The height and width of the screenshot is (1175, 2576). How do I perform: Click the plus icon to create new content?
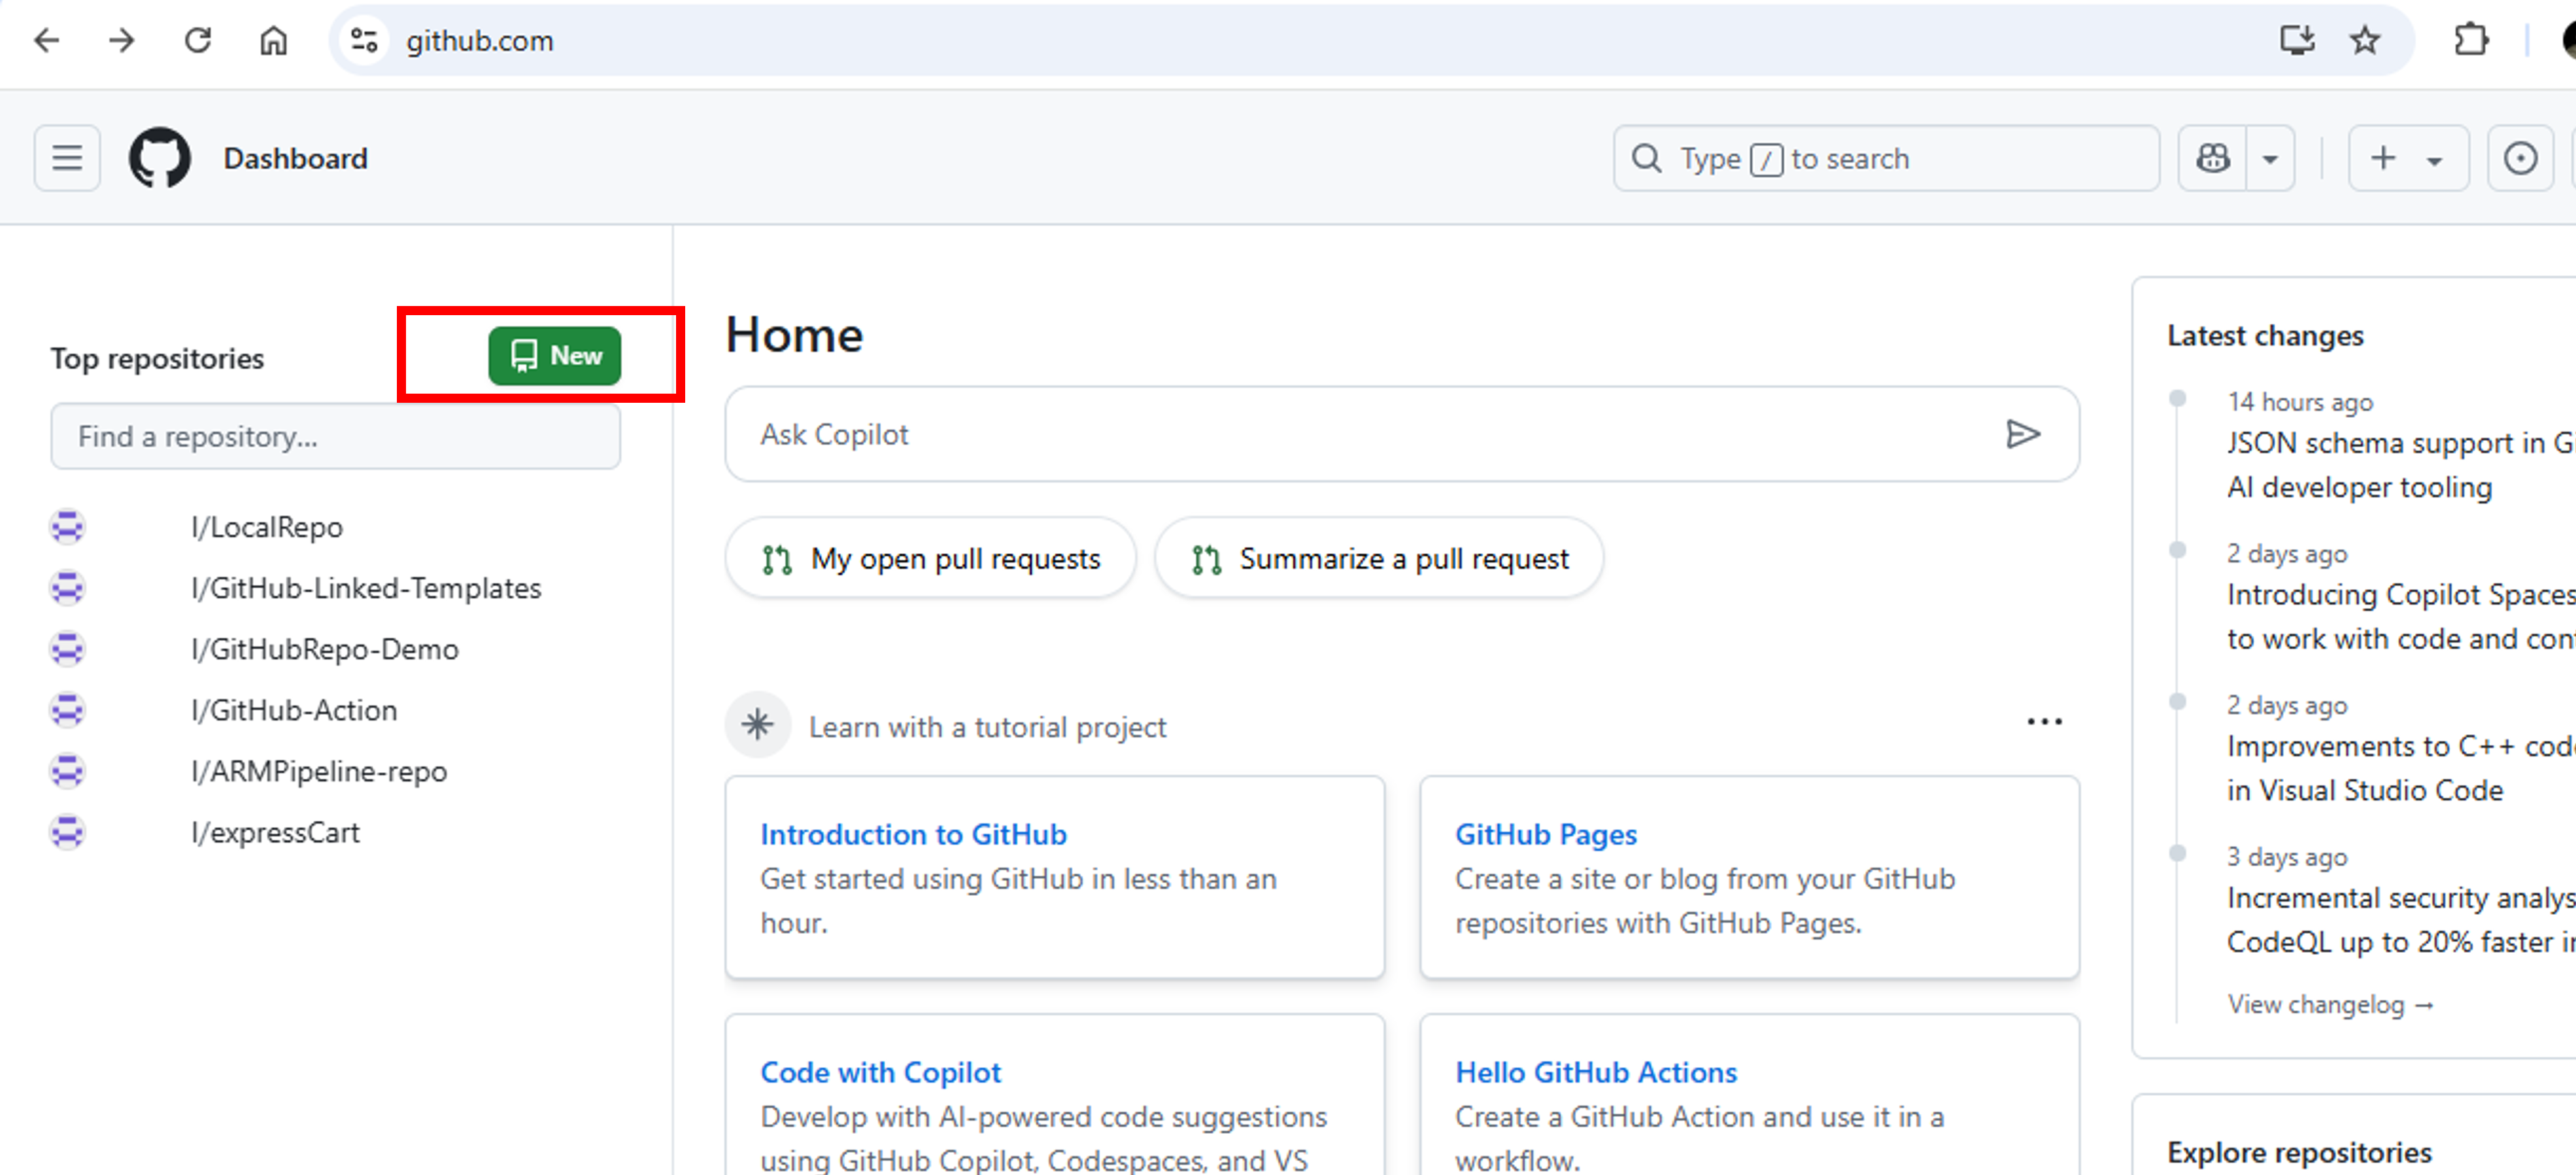[2384, 158]
